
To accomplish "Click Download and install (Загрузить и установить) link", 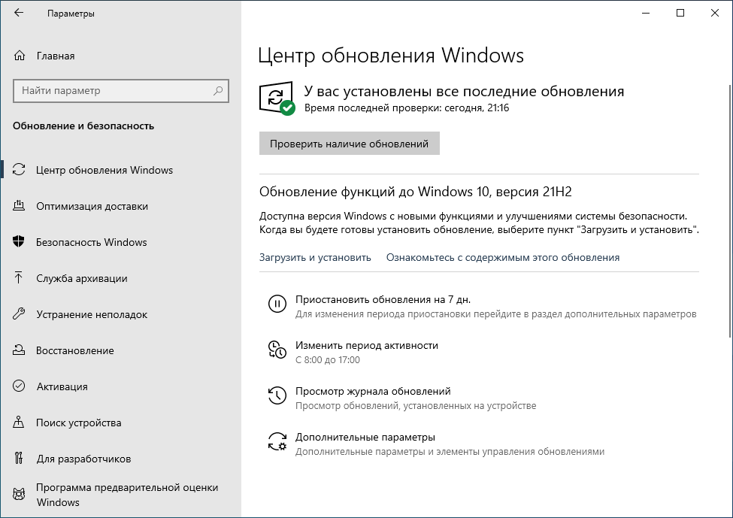I will pos(315,257).
